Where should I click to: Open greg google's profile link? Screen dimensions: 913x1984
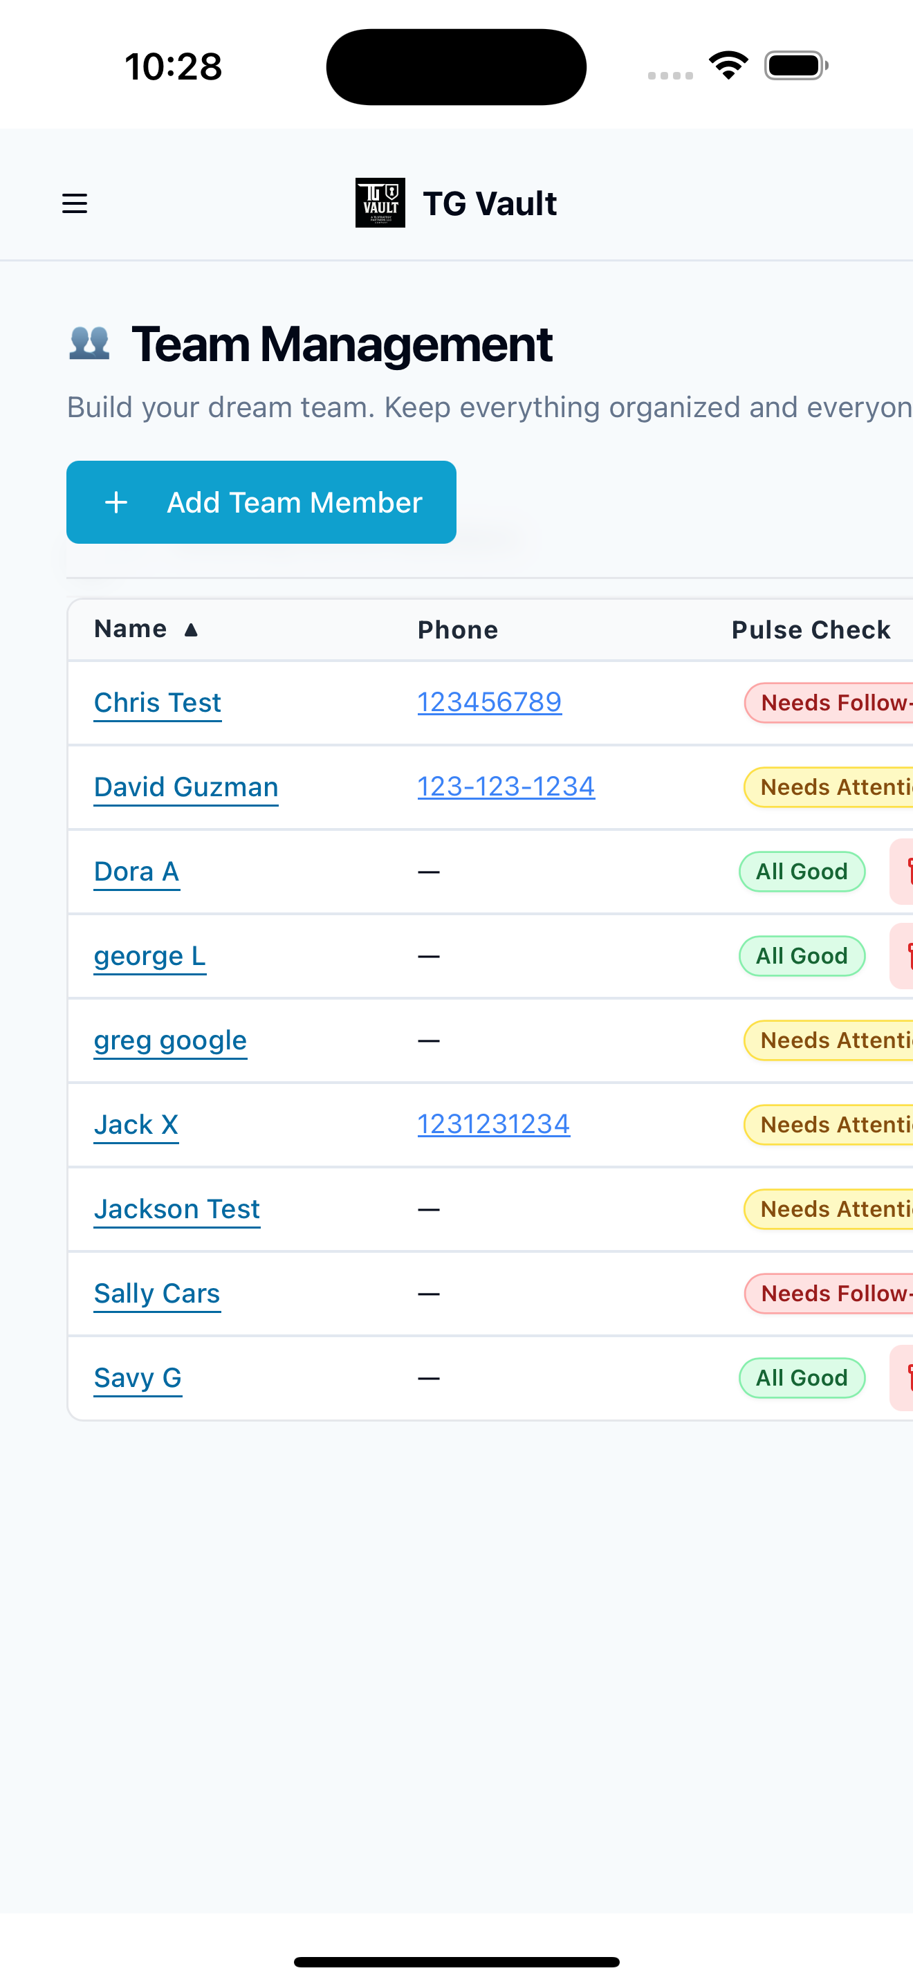(x=171, y=1040)
